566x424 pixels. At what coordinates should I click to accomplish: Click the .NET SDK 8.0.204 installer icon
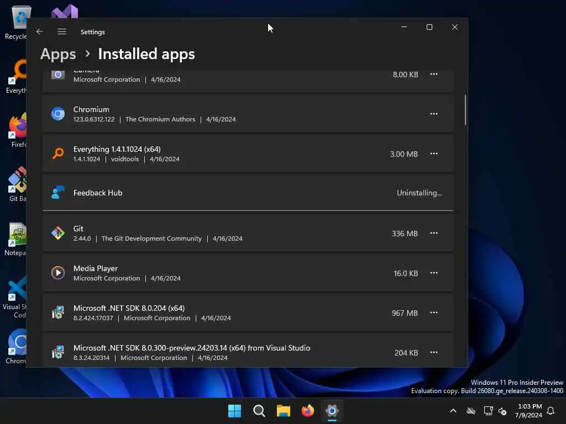57,312
